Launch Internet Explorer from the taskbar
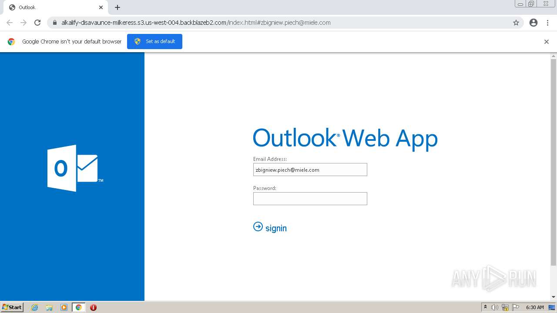 [x=35, y=307]
